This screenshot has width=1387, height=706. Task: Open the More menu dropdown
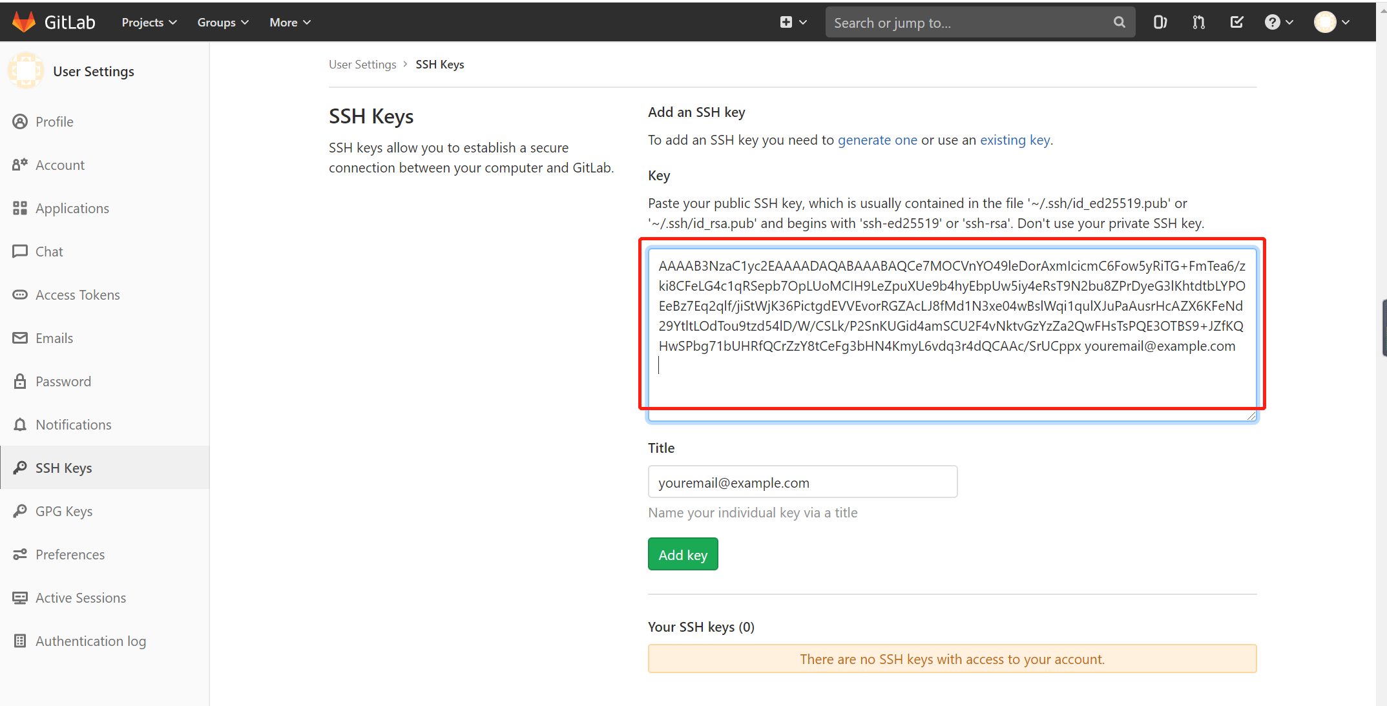290,23
